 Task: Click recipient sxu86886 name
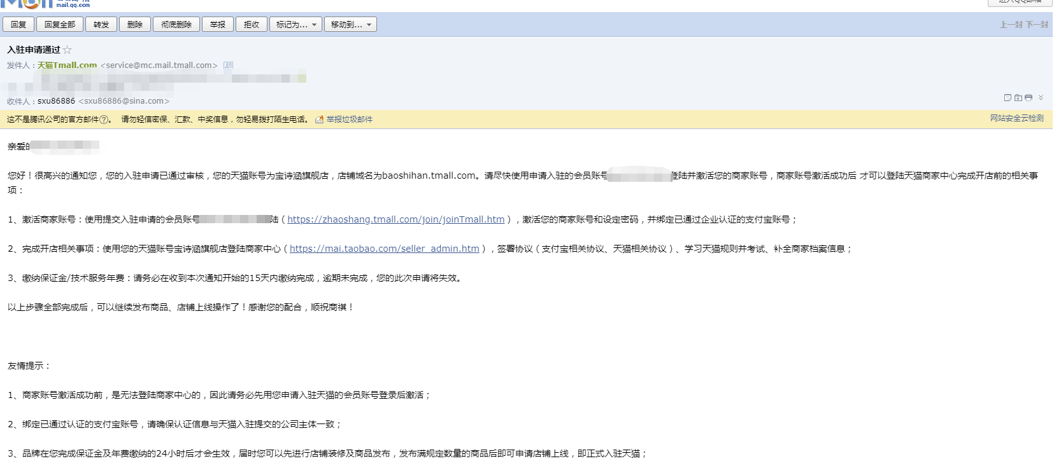(56, 101)
